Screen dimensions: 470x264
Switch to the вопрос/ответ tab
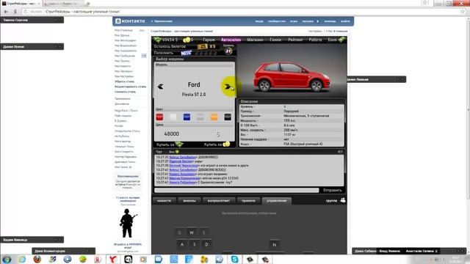(219, 200)
